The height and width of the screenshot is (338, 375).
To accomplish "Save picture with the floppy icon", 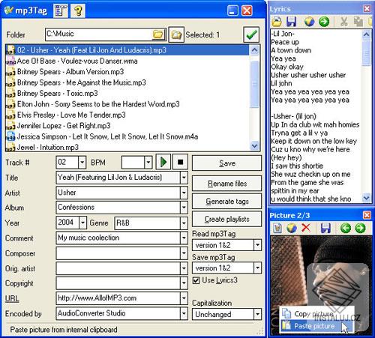I will click(325, 228).
